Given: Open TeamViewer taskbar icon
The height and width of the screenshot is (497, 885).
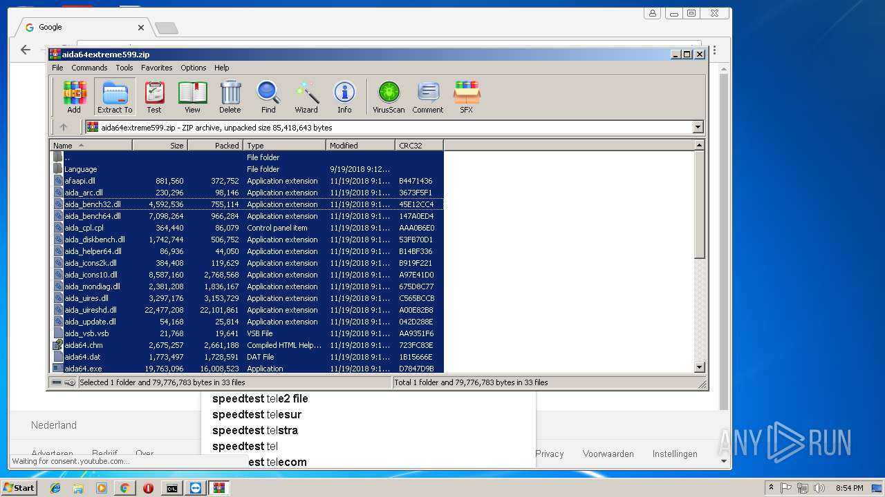Looking at the screenshot, I should 195,488.
